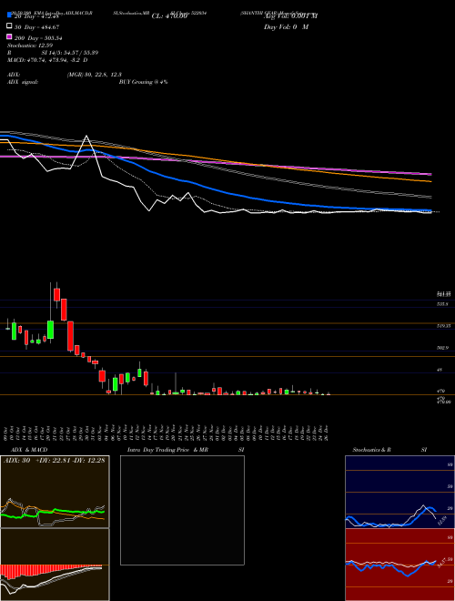Click the blue-background Stochastics chart panel

click(399, 492)
